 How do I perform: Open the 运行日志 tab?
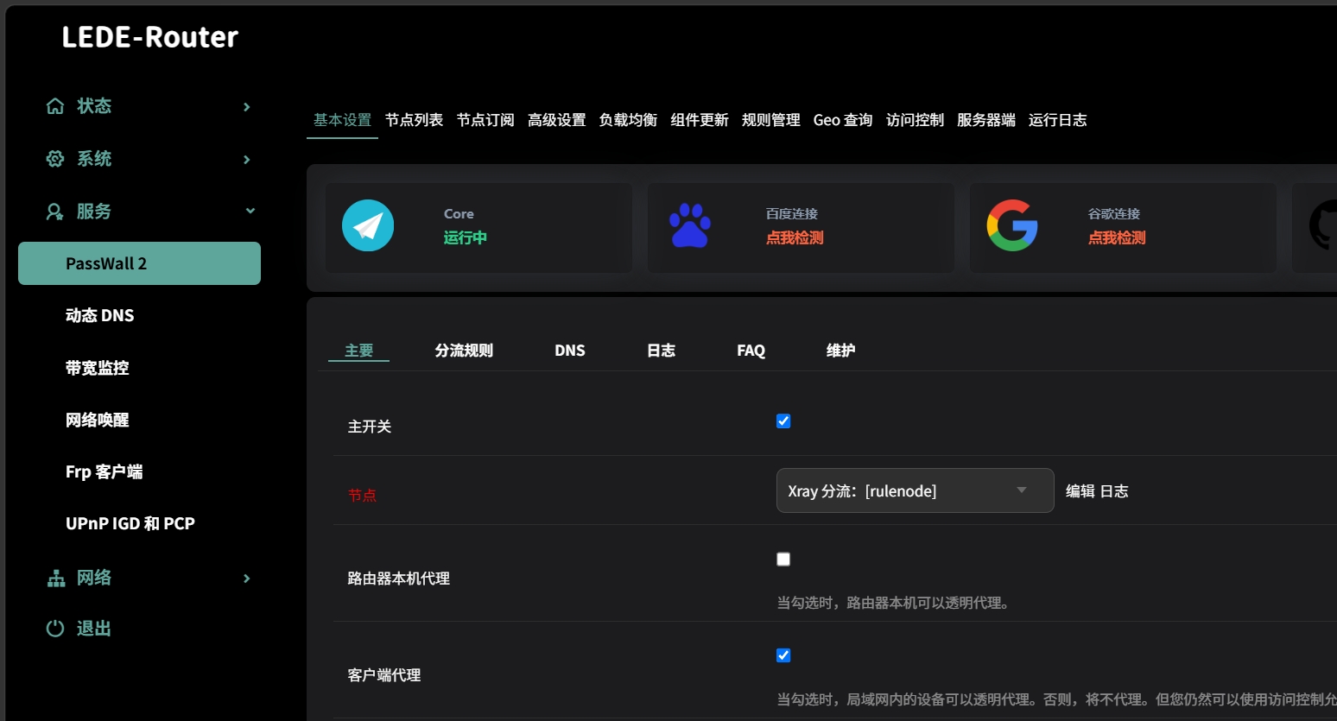pos(1057,120)
